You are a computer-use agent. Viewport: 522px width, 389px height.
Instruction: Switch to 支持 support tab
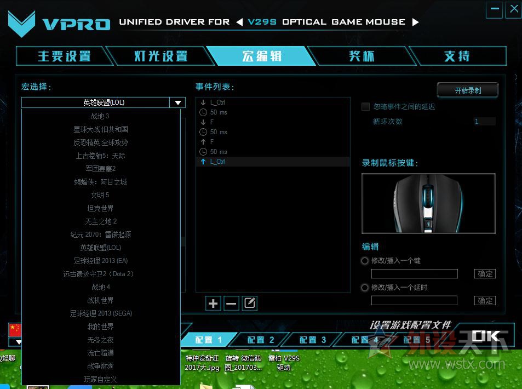pyautogui.click(x=457, y=56)
